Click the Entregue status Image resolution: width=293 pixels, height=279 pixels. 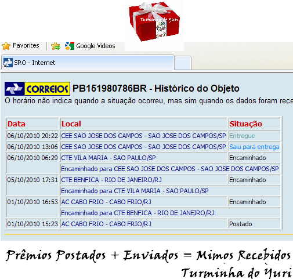(x=242, y=136)
